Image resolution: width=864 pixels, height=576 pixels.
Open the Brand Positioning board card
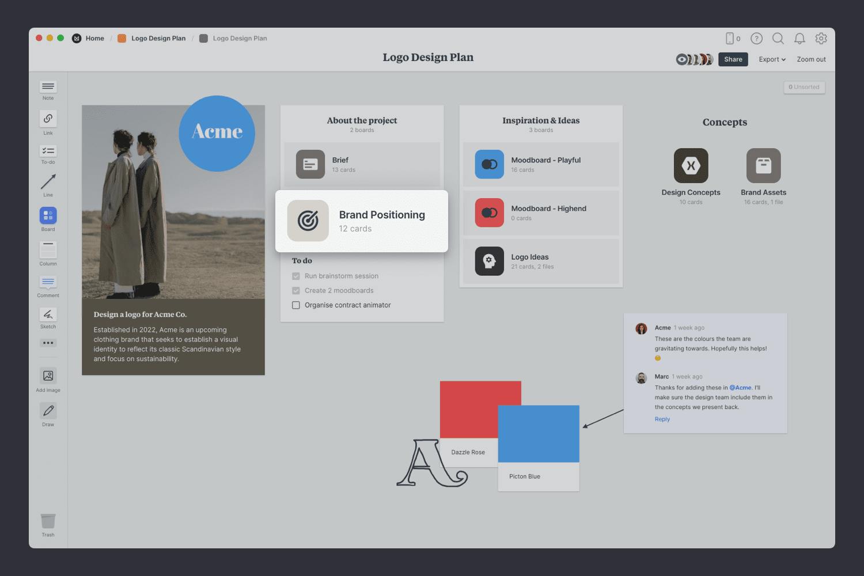pyautogui.click(x=362, y=221)
